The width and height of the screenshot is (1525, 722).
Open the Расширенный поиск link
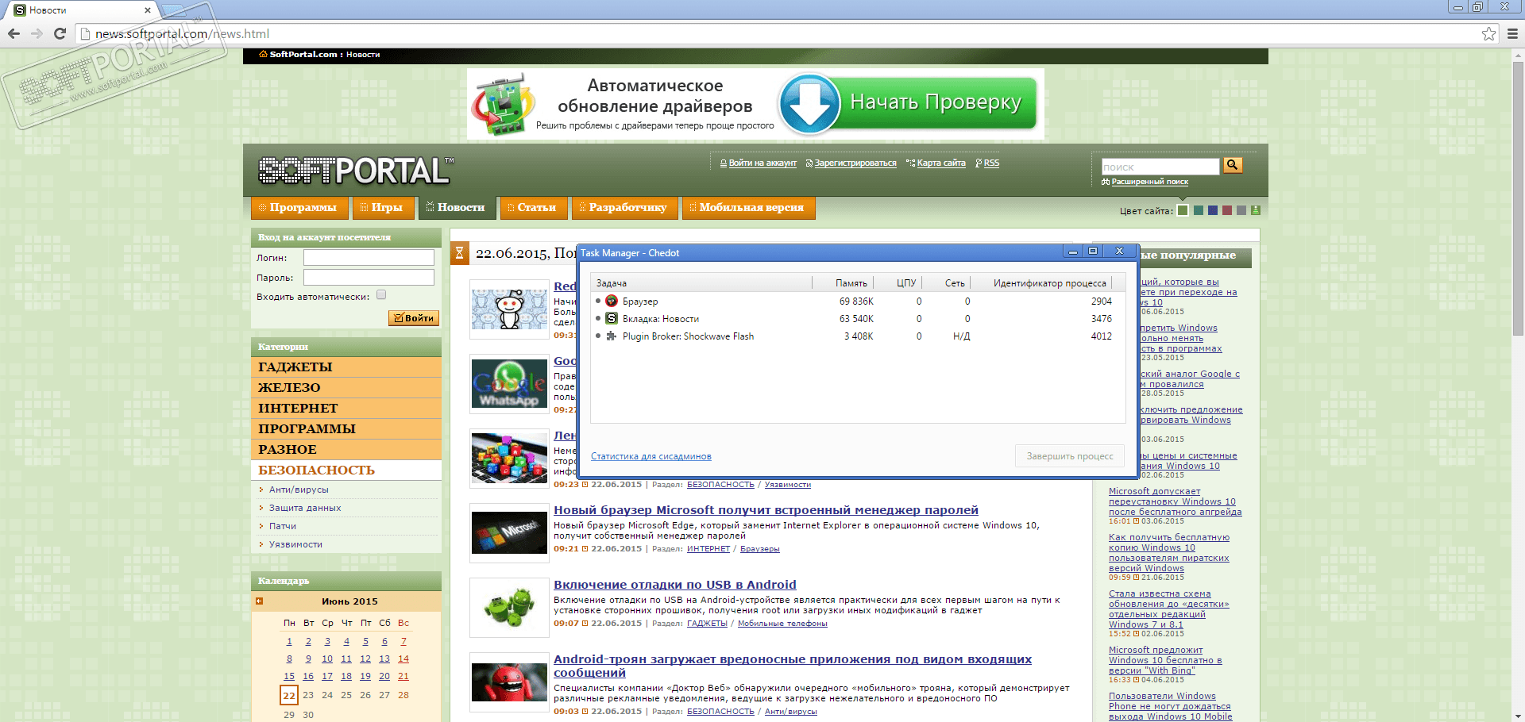1150,182
